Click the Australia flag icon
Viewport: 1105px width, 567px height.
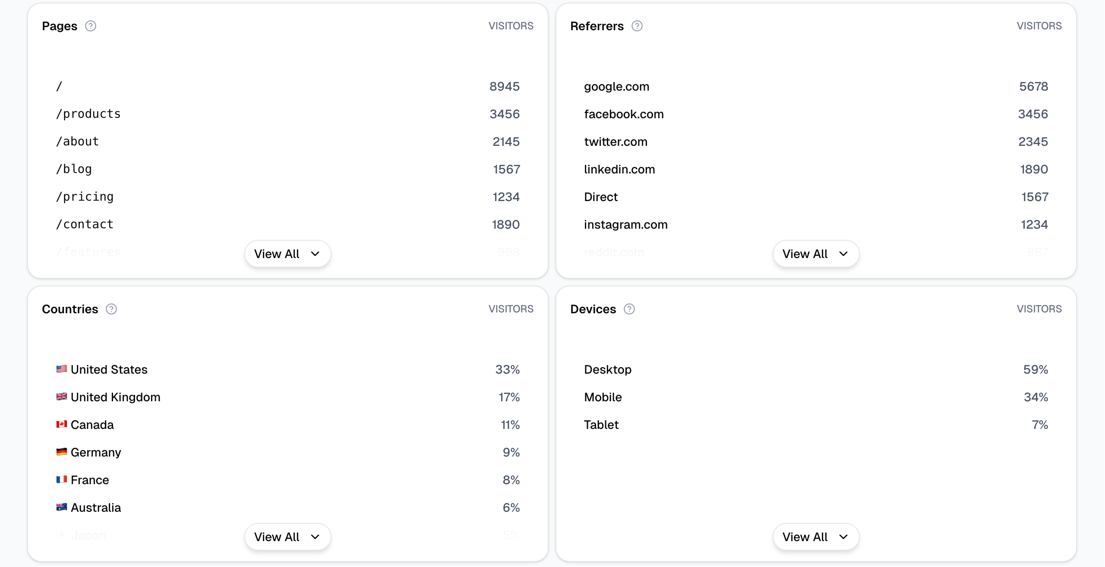62,507
